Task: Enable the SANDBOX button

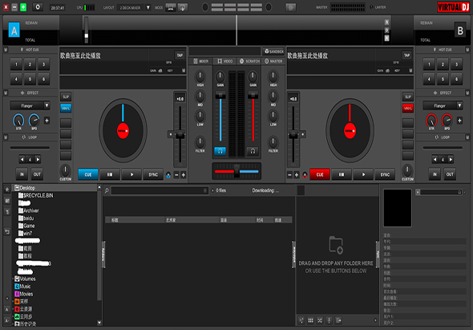Action: pyautogui.click(x=273, y=51)
